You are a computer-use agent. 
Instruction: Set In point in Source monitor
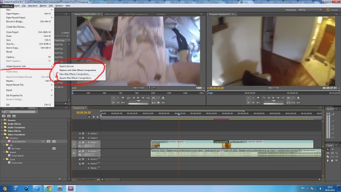pyautogui.click(x=113, y=98)
